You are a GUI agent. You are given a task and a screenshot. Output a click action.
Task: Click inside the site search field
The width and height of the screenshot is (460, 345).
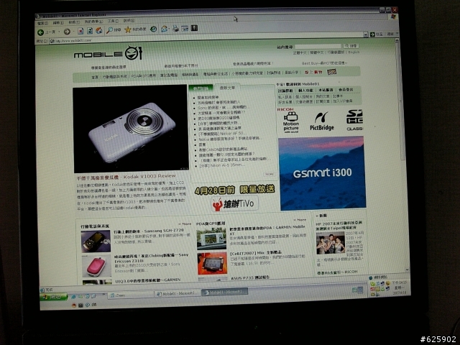tap(318, 46)
